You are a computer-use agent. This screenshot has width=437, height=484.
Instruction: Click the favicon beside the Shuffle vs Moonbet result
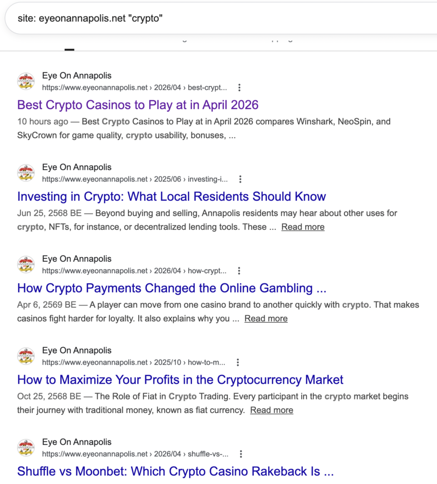point(26,448)
